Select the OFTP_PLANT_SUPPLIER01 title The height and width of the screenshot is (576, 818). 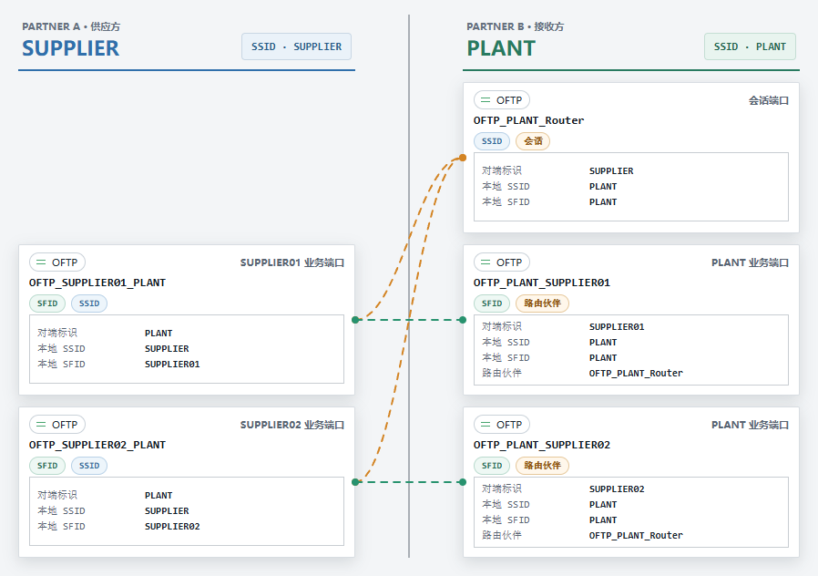541,283
